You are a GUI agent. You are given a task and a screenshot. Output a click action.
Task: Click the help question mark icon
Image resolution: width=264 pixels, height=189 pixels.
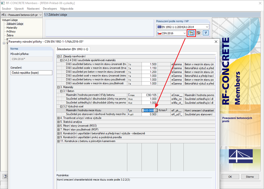(x=5, y=177)
